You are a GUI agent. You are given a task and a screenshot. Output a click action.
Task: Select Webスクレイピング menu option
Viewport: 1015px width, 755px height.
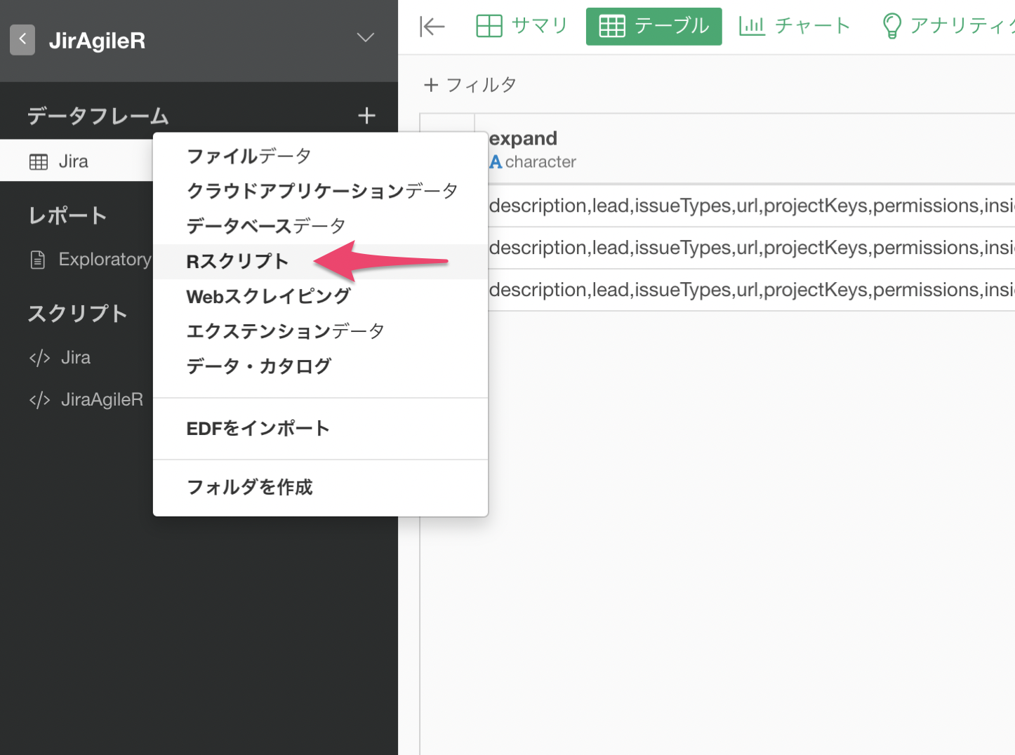(x=268, y=296)
